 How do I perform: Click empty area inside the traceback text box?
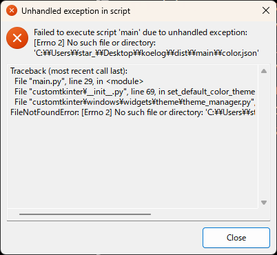coord(133,161)
